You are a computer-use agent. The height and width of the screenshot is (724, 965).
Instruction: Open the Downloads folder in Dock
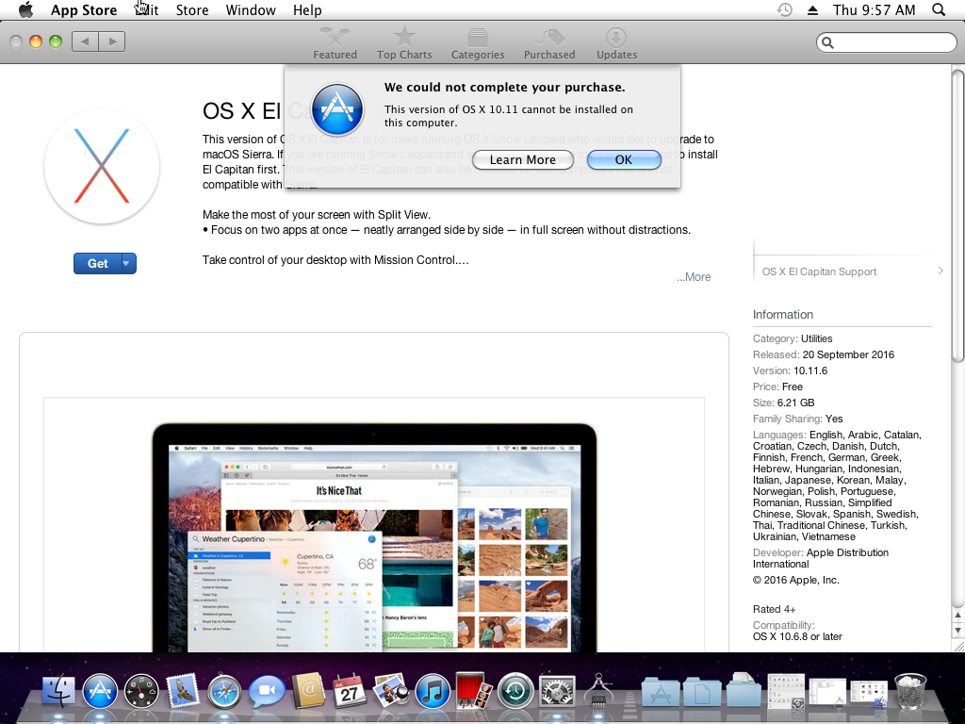coord(744,689)
